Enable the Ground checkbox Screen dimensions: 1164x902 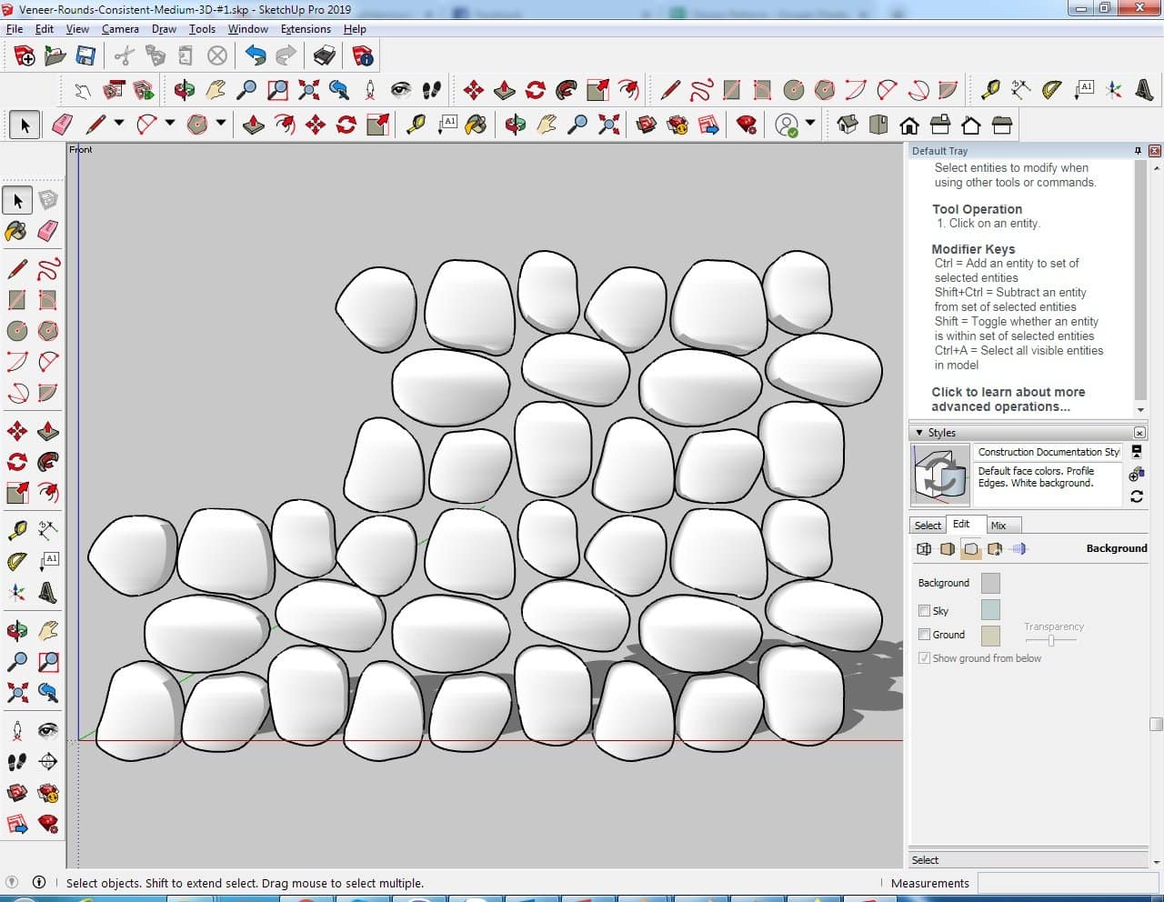(x=924, y=635)
